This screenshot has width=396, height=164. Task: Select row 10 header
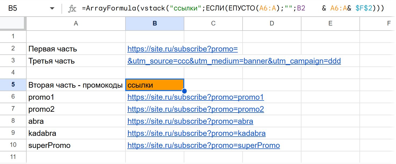point(13,145)
